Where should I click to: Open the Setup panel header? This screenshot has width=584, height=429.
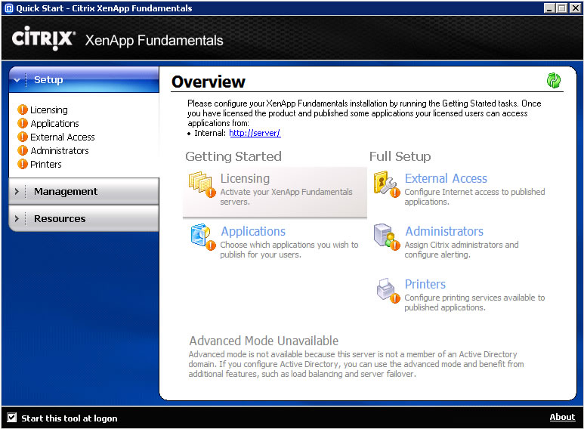[84, 80]
